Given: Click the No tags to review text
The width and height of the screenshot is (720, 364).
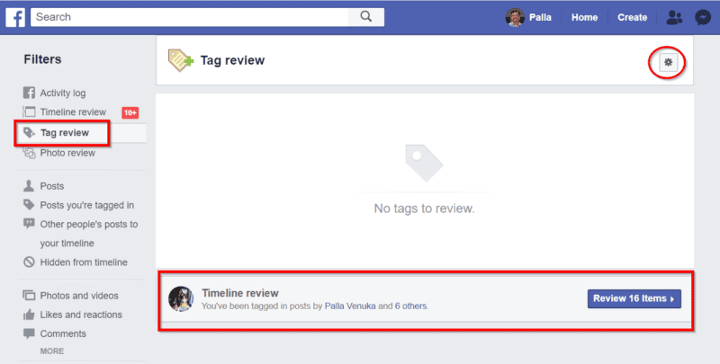Looking at the screenshot, I should (x=424, y=209).
